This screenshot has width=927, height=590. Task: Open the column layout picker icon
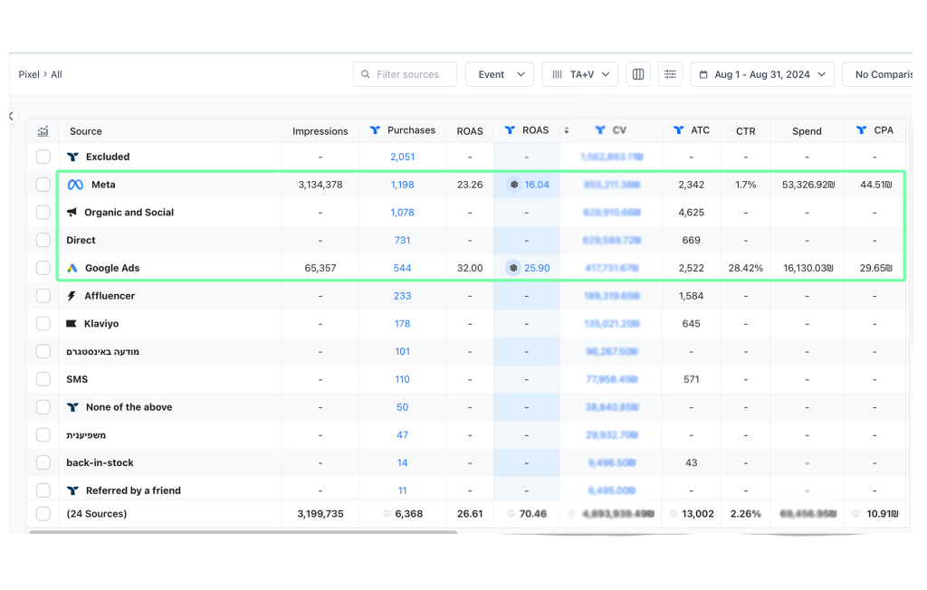638,74
